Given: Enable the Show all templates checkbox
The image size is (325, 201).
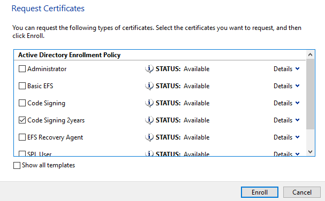Looking at the screenshot, I should [17, 165].
